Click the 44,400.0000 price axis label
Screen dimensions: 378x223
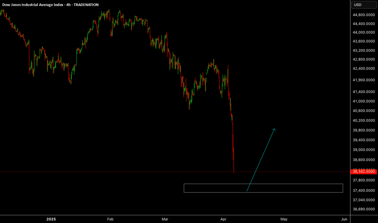364,24
